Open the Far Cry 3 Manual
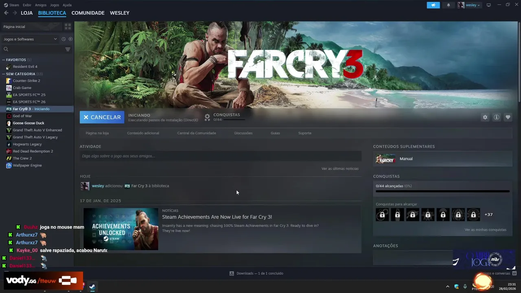The image size is (521, 293). coord(442,159)
